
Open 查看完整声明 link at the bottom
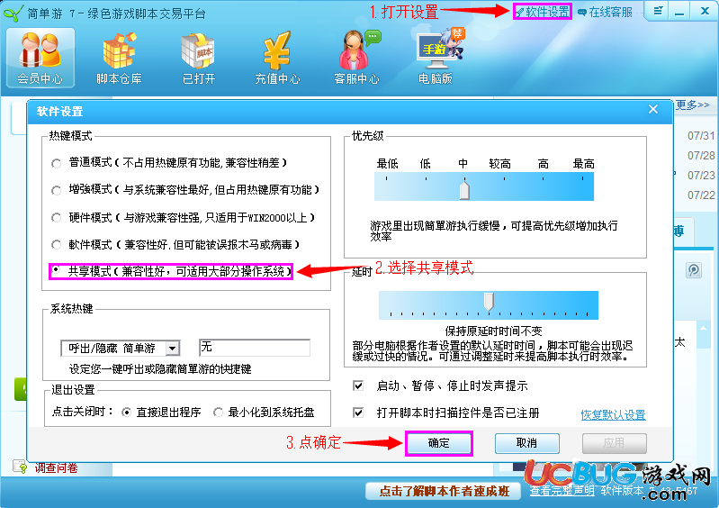pos(562,490)
